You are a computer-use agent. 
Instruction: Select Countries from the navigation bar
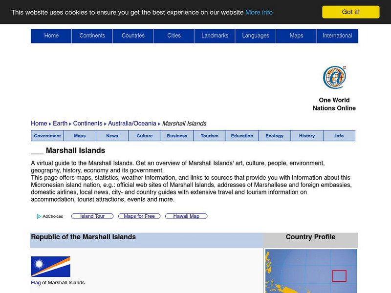[x=133, y=35]
